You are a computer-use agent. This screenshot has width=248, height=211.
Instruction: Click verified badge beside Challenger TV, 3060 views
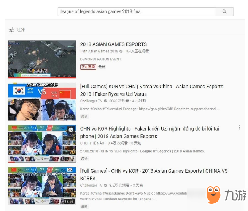click(105, 101)
